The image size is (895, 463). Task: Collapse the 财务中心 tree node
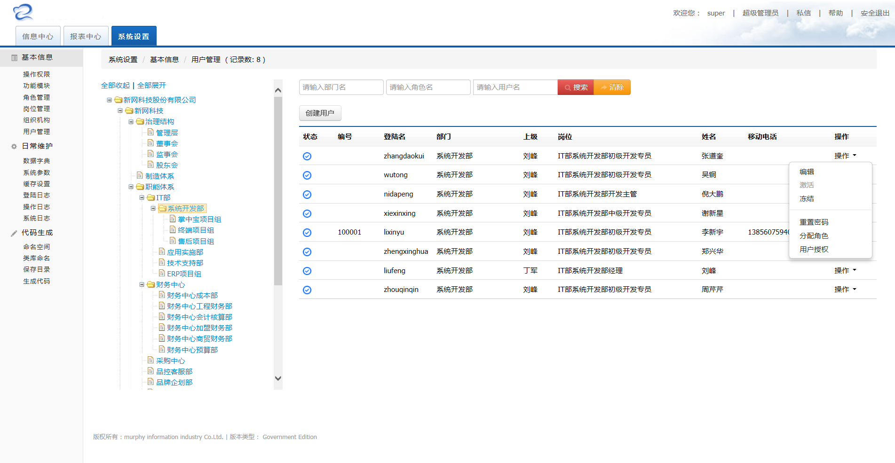pyautogui.click(x=142, y=284)
